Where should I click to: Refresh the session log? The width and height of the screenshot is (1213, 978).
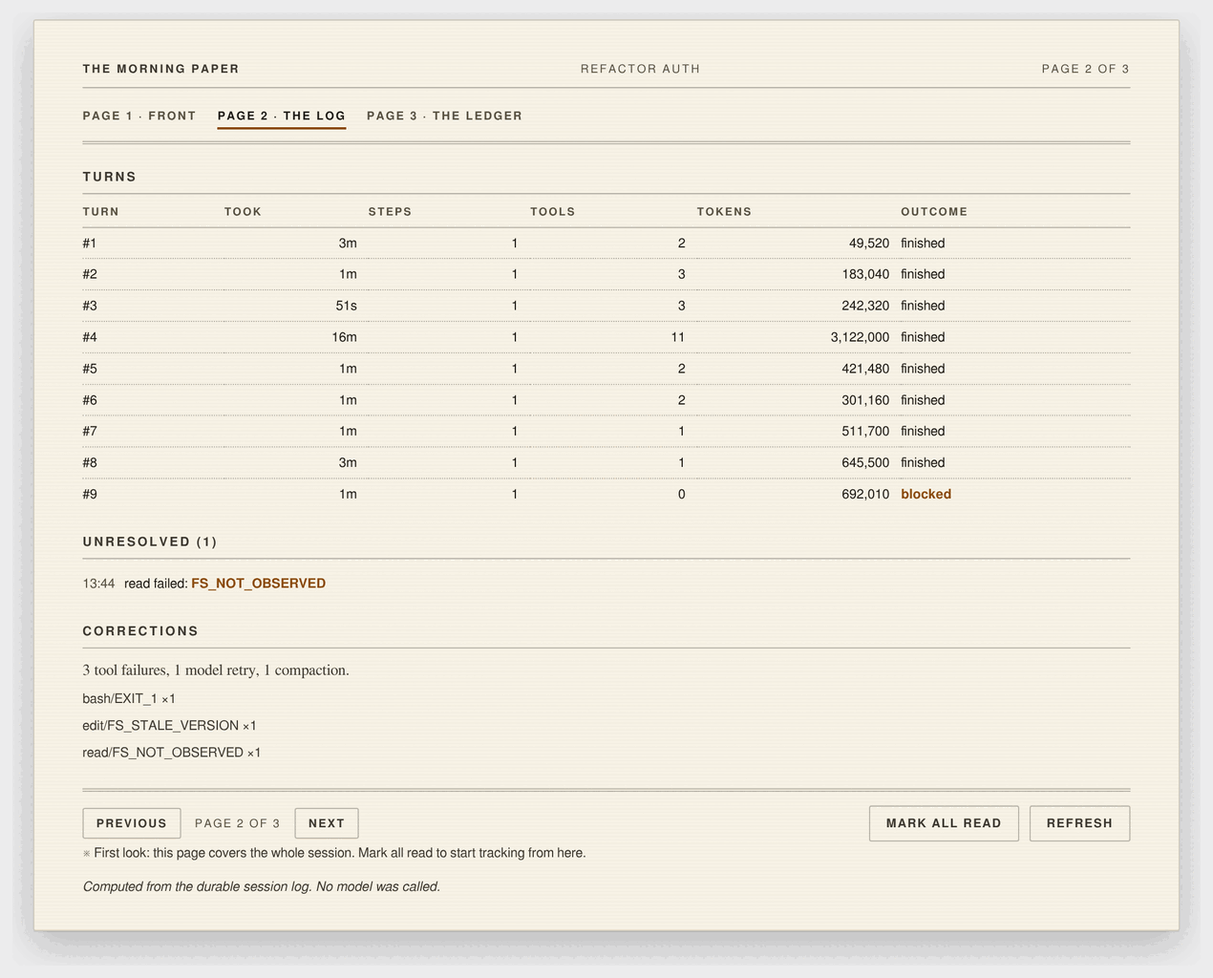coord(1079,823)
